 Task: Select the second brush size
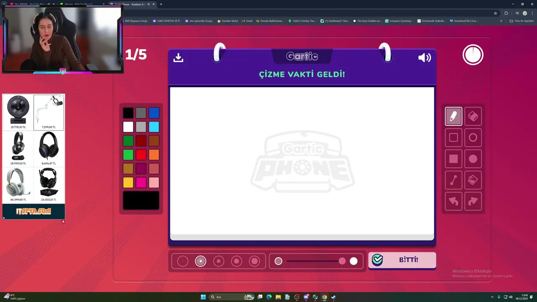201,261
